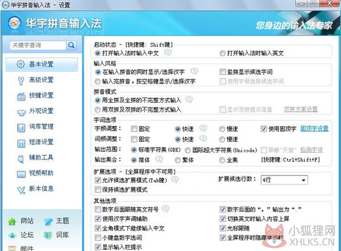Check 固定 for 字频调整

[134, 129]
